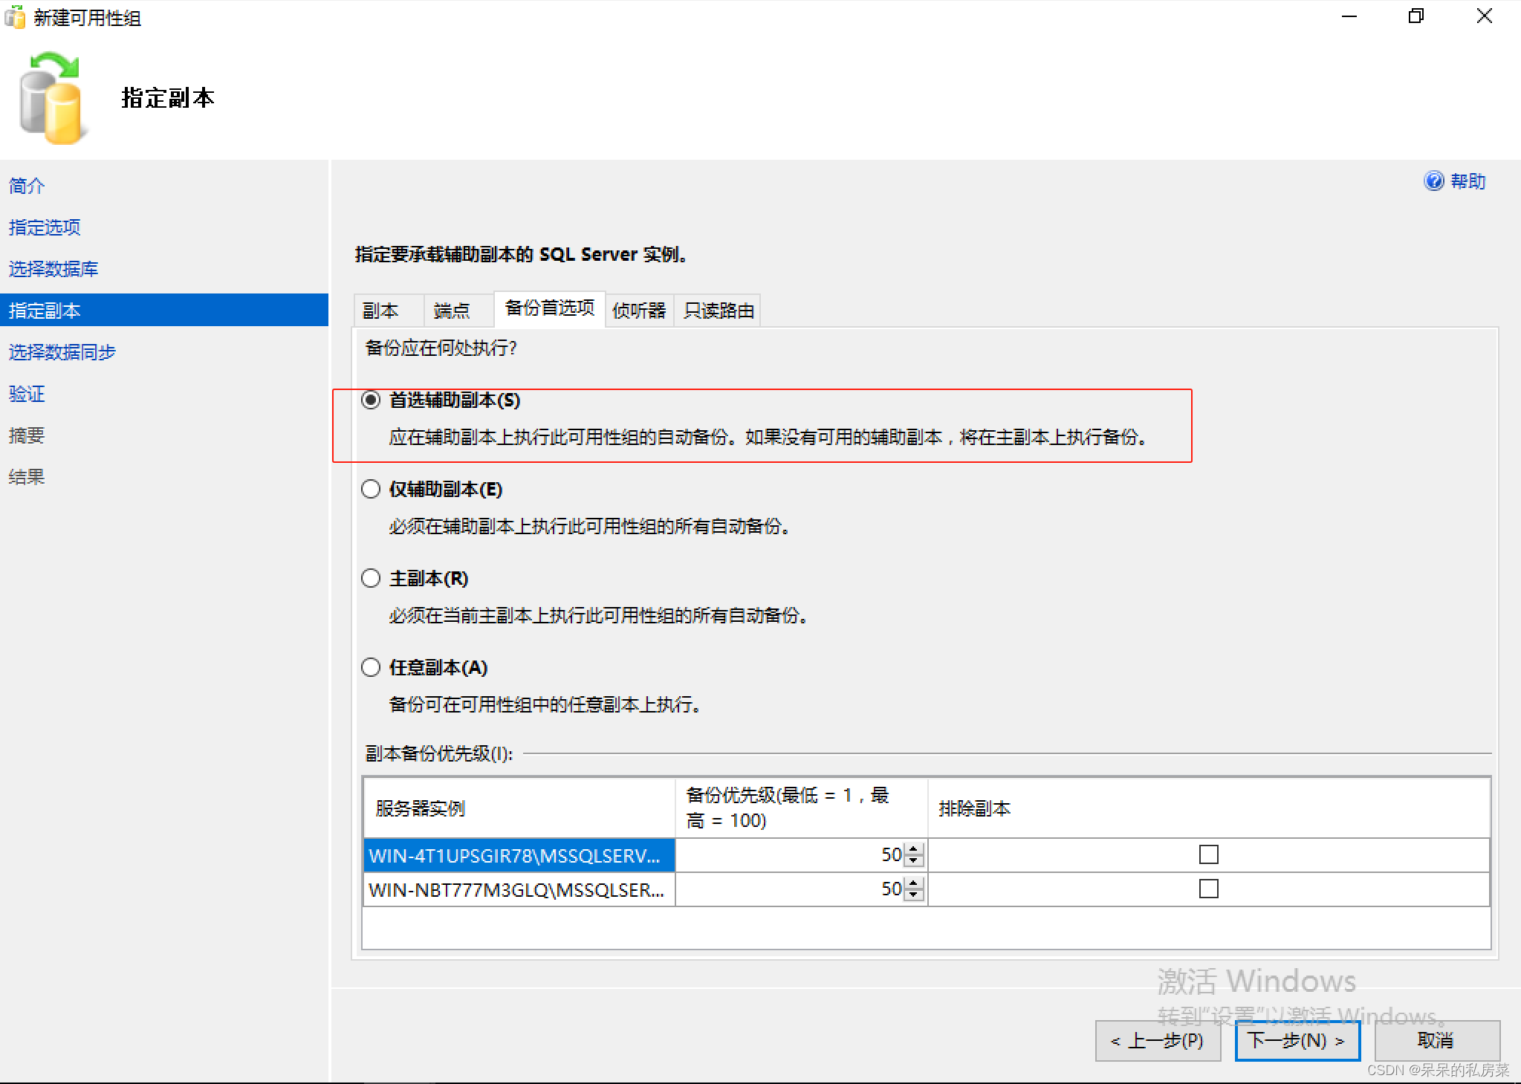This screenshot has width=1521, height=1084.
Task: Switch to the 端点 tab
Action: click(458, 311)
